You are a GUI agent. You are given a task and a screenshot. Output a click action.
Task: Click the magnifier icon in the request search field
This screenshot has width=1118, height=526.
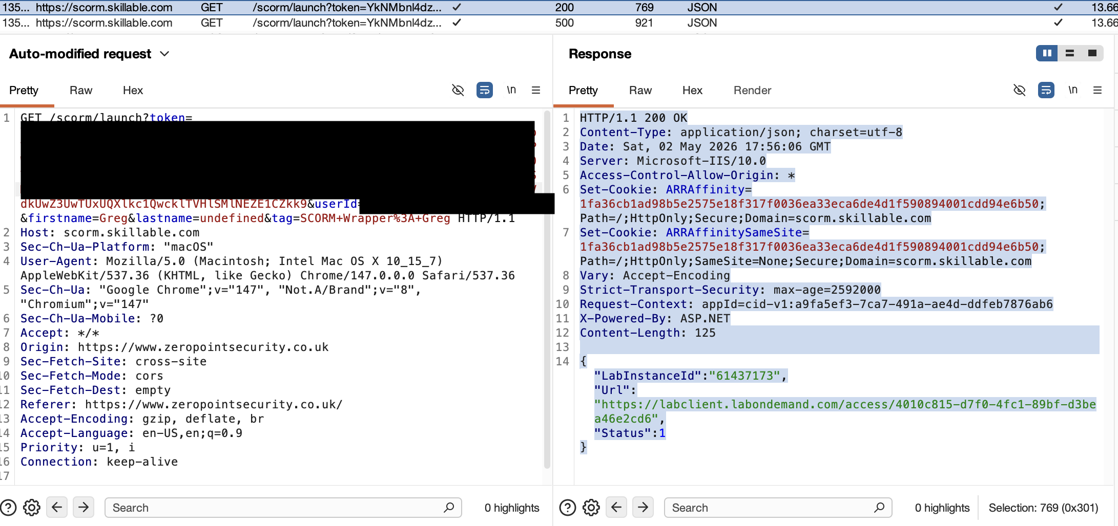[449, 508]
